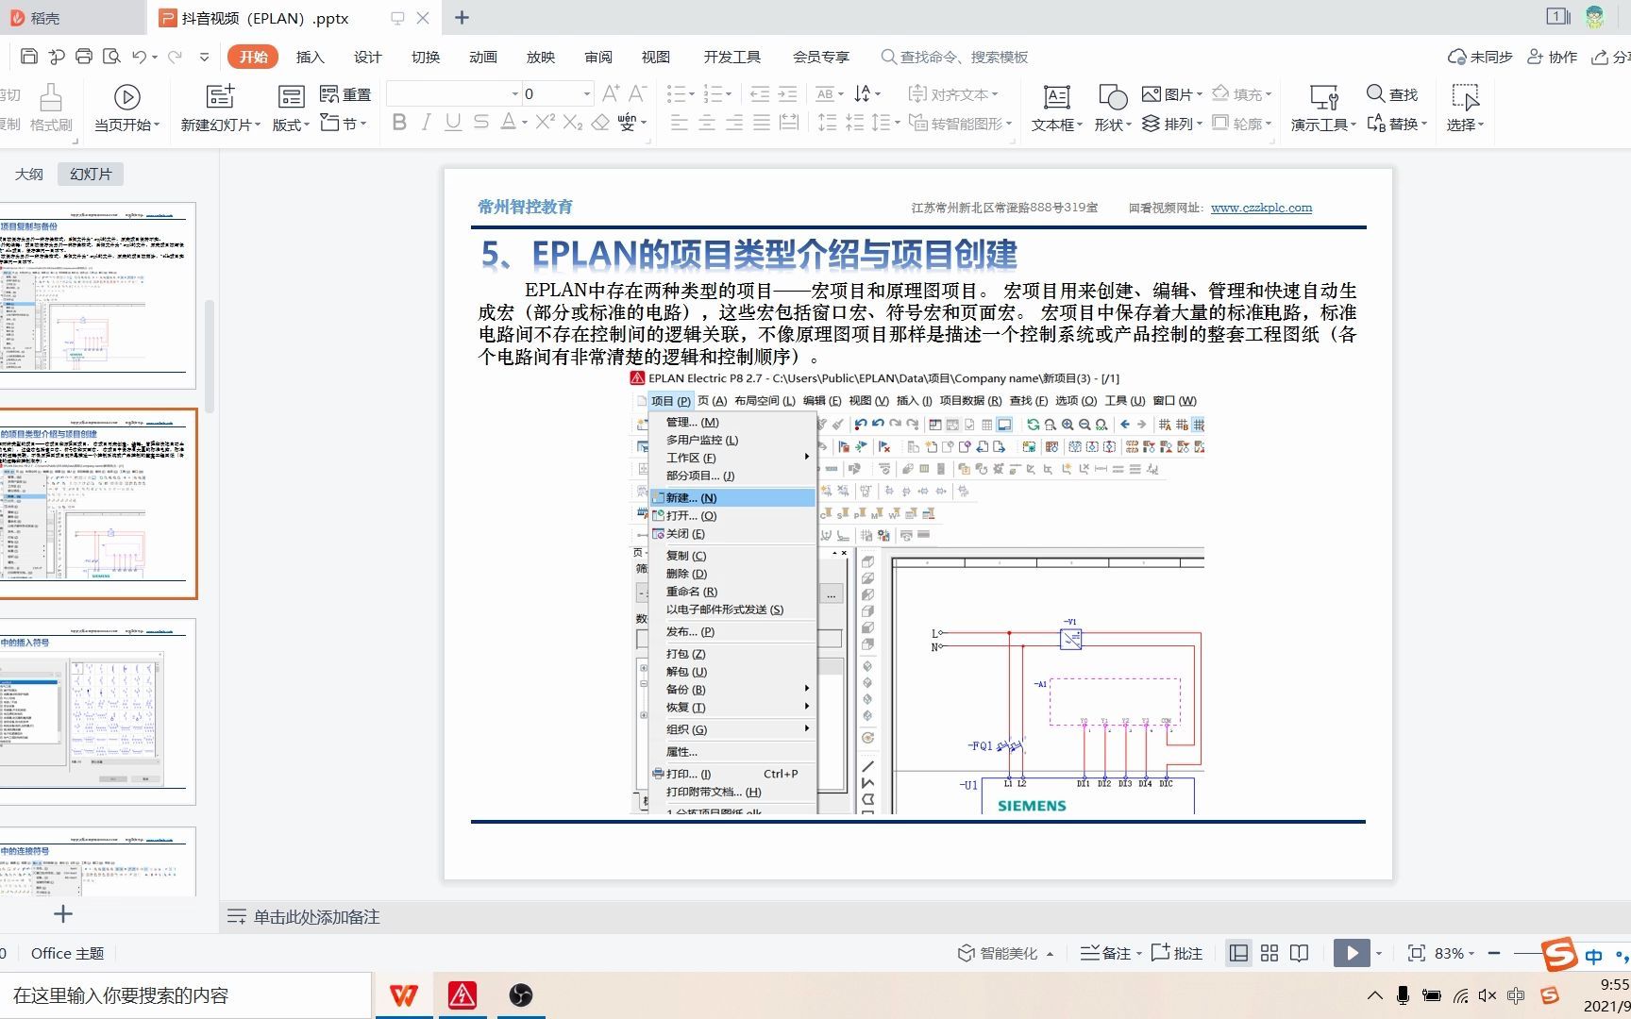Switch to the Review (审阅) tab
The image size is (1631, 1019).
click(597, 57)
